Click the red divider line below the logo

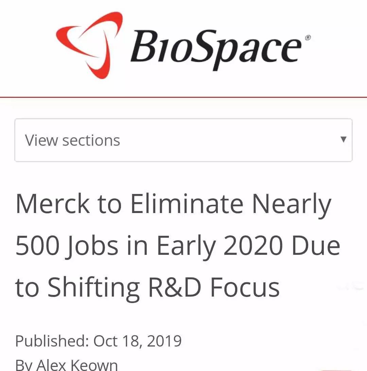[183, 97]
